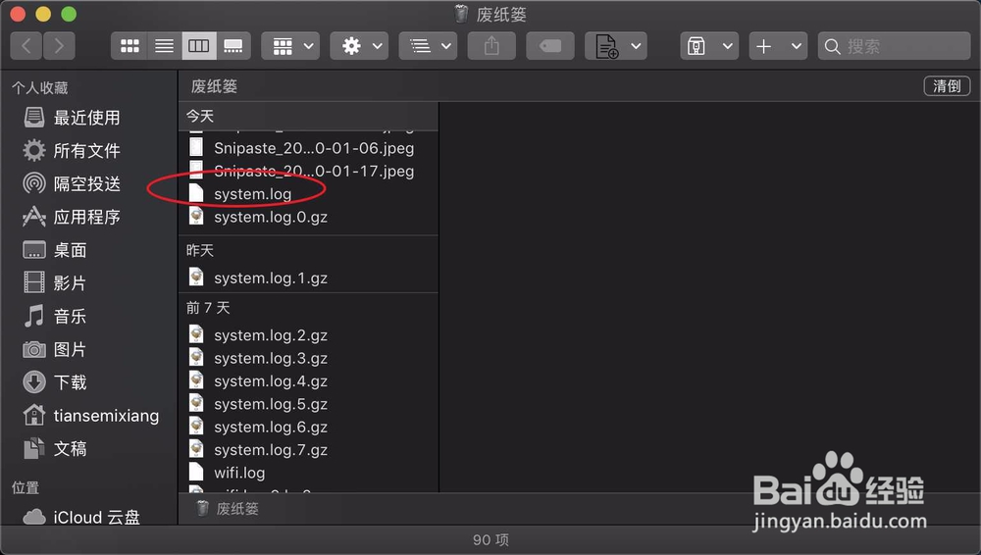
Task: Open 下载 in the sidebar
Action: [x=55, y=382]
